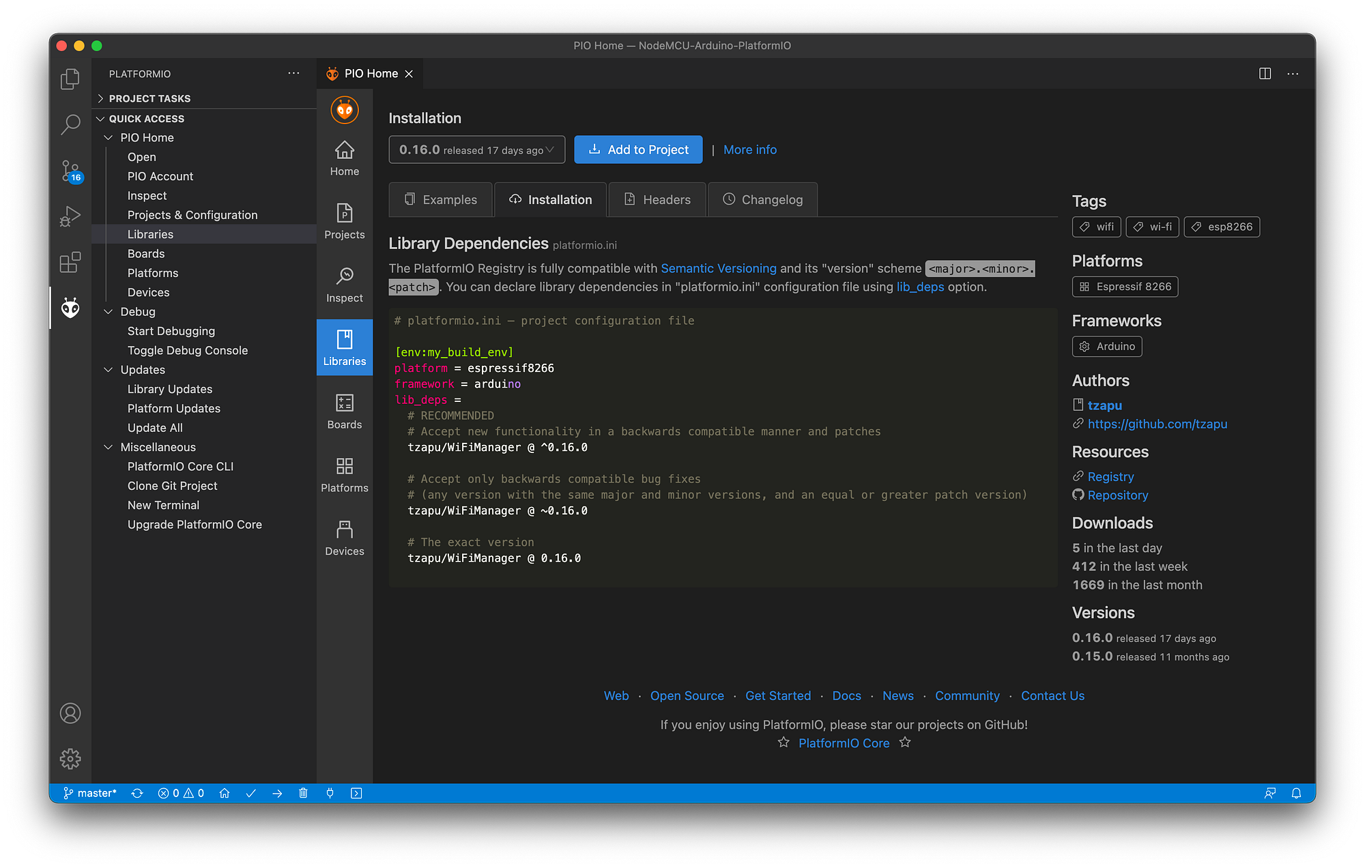Open the Source Control view
The height and width of the screenshot is (868, 1365).
[70, 171]
